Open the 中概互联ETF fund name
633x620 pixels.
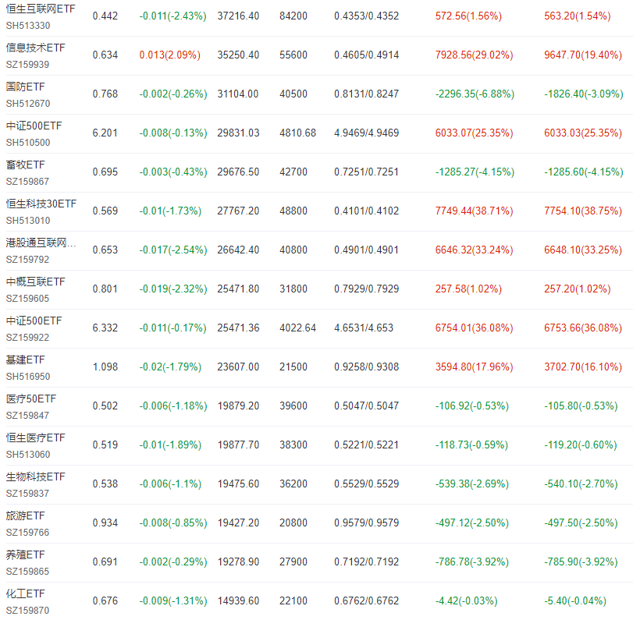click(x=36, y=282)
